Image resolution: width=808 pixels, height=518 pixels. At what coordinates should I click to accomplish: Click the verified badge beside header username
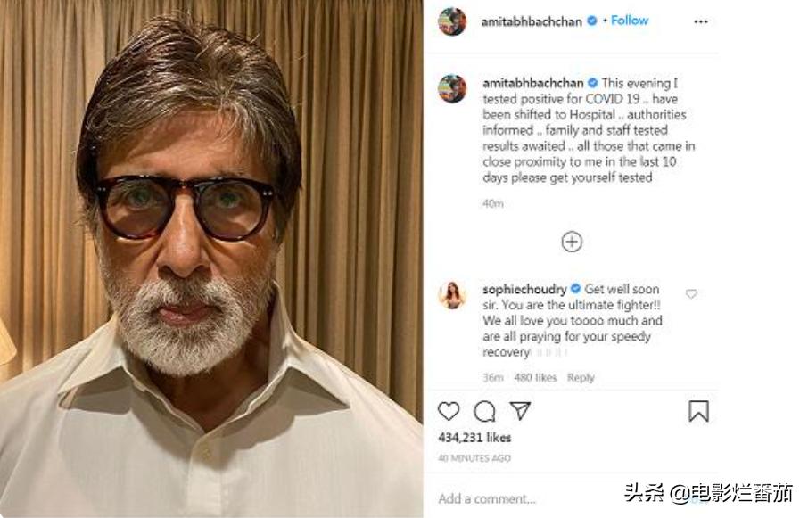[x=592, y=21]
